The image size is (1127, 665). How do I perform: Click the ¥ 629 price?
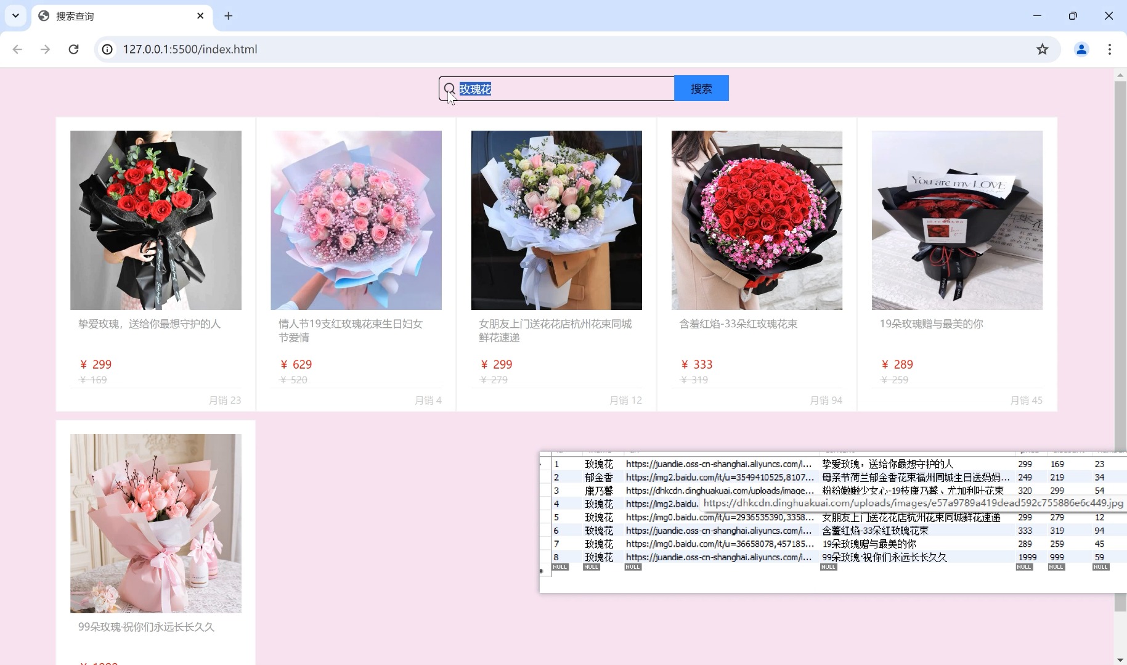click(x=296, y=365)
